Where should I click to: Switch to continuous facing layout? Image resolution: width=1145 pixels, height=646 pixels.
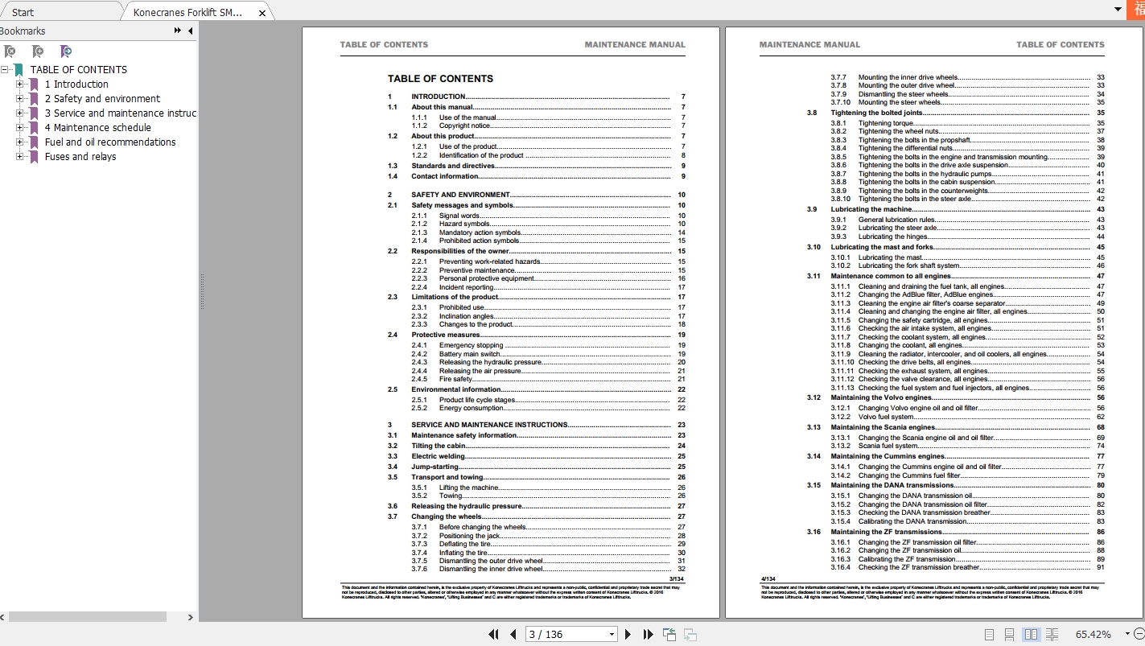coord(1052,635)
